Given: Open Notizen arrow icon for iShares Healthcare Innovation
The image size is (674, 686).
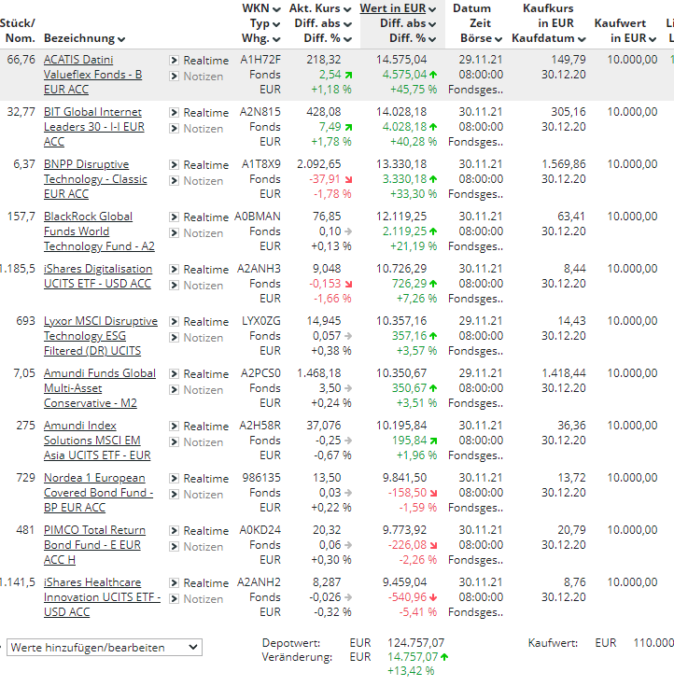Looking at the screenshot, I should pyautogui.click(x=174, y=599).
